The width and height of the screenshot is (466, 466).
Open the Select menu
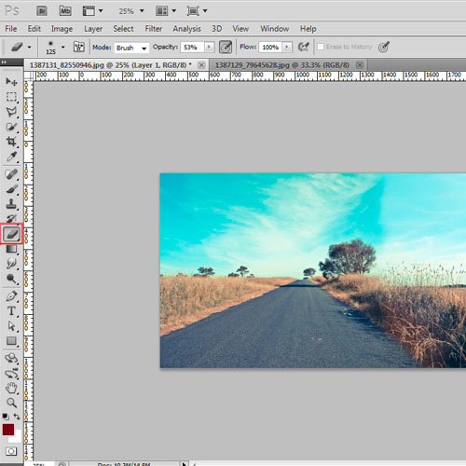[x=123, y=29]
